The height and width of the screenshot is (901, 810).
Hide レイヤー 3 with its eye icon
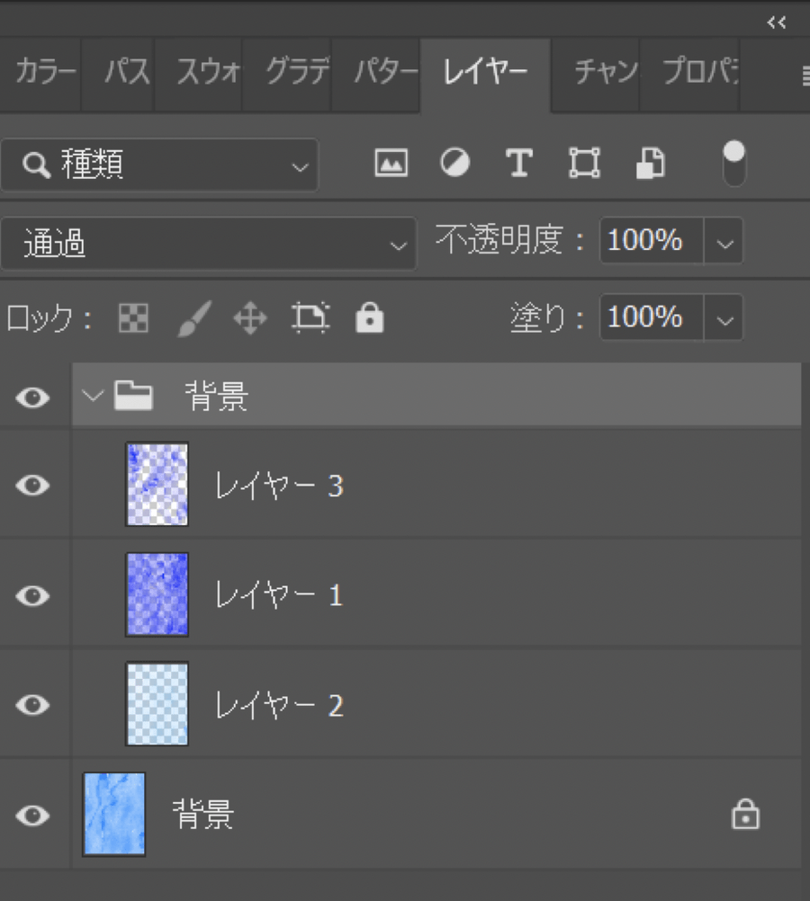pyautogui.click(x=33, y=486)
